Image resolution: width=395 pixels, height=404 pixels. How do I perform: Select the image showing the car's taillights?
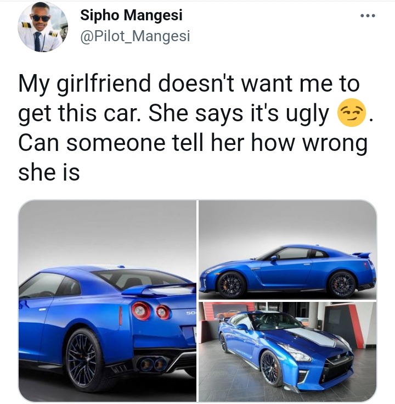pyautogui.click(x=107, y=301)
